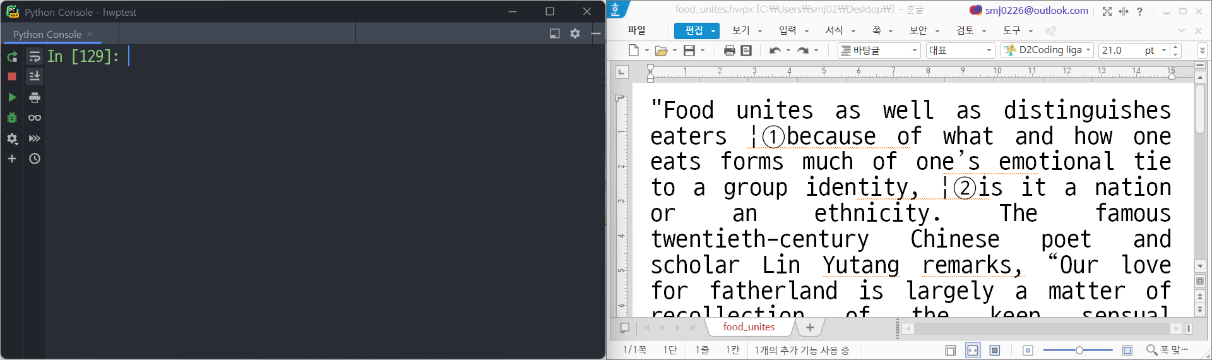1212x360 pixels.
Task: Expand save dropdown arrow
Action: click(x=703, y=51)
